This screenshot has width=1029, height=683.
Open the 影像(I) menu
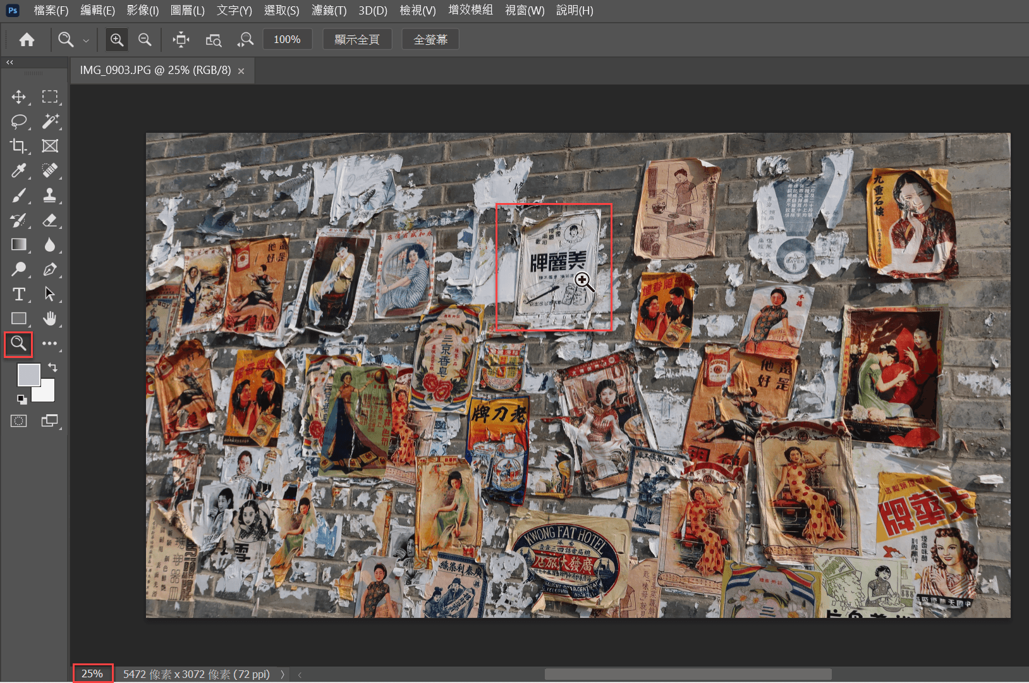[x=143, y=10]
